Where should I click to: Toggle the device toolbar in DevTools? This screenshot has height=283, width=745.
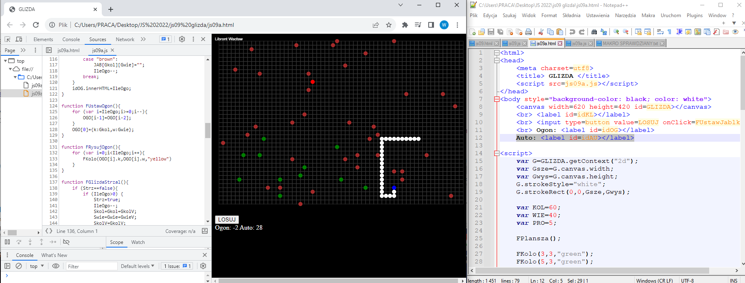coord(19,39)
